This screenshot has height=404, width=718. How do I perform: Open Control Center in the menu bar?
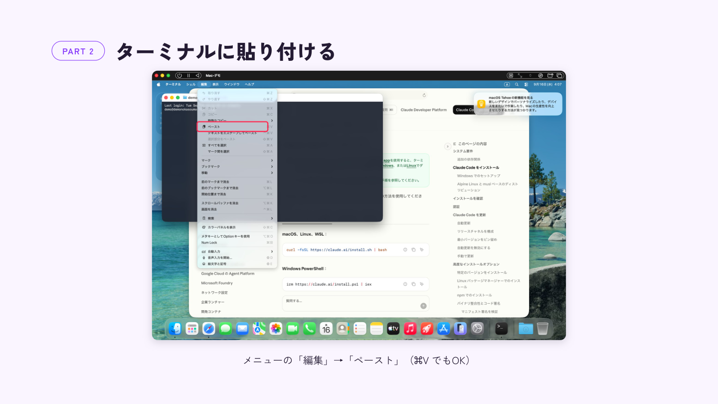coord(526,84)
